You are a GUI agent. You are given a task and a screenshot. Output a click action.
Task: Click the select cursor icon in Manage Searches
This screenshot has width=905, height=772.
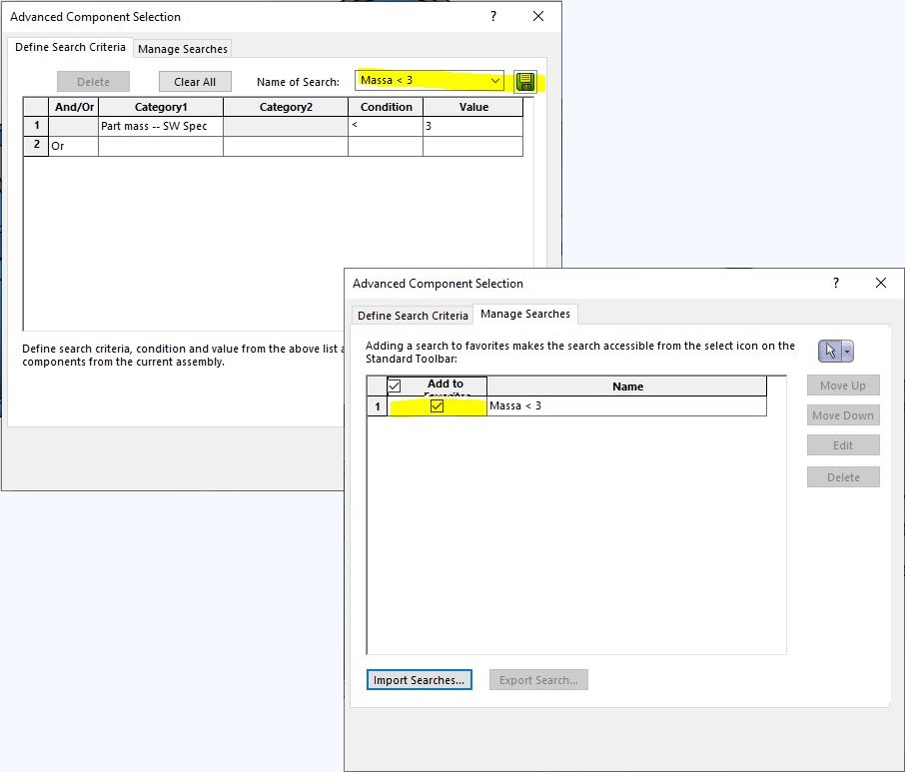tap(830, 351)
